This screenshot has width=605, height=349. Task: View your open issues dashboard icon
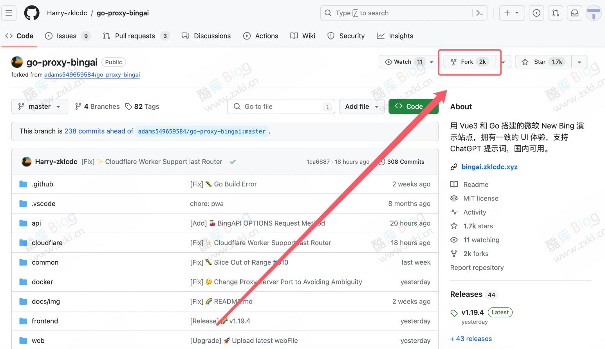(536, 13)
